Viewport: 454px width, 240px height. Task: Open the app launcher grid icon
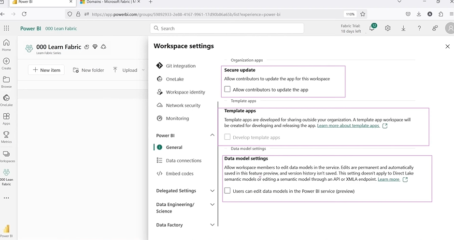coord(6,28)
